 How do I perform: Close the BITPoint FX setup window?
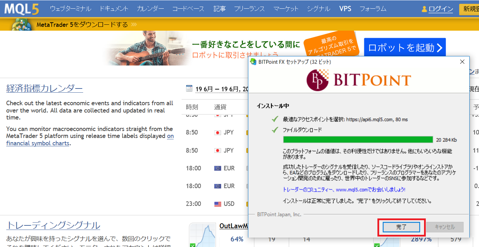tap(462, 62)
